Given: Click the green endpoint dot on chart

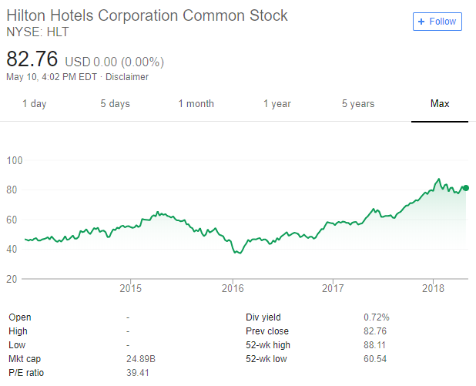Looking at the screenshot, I should pyautogui.click(x=466, y=187).
